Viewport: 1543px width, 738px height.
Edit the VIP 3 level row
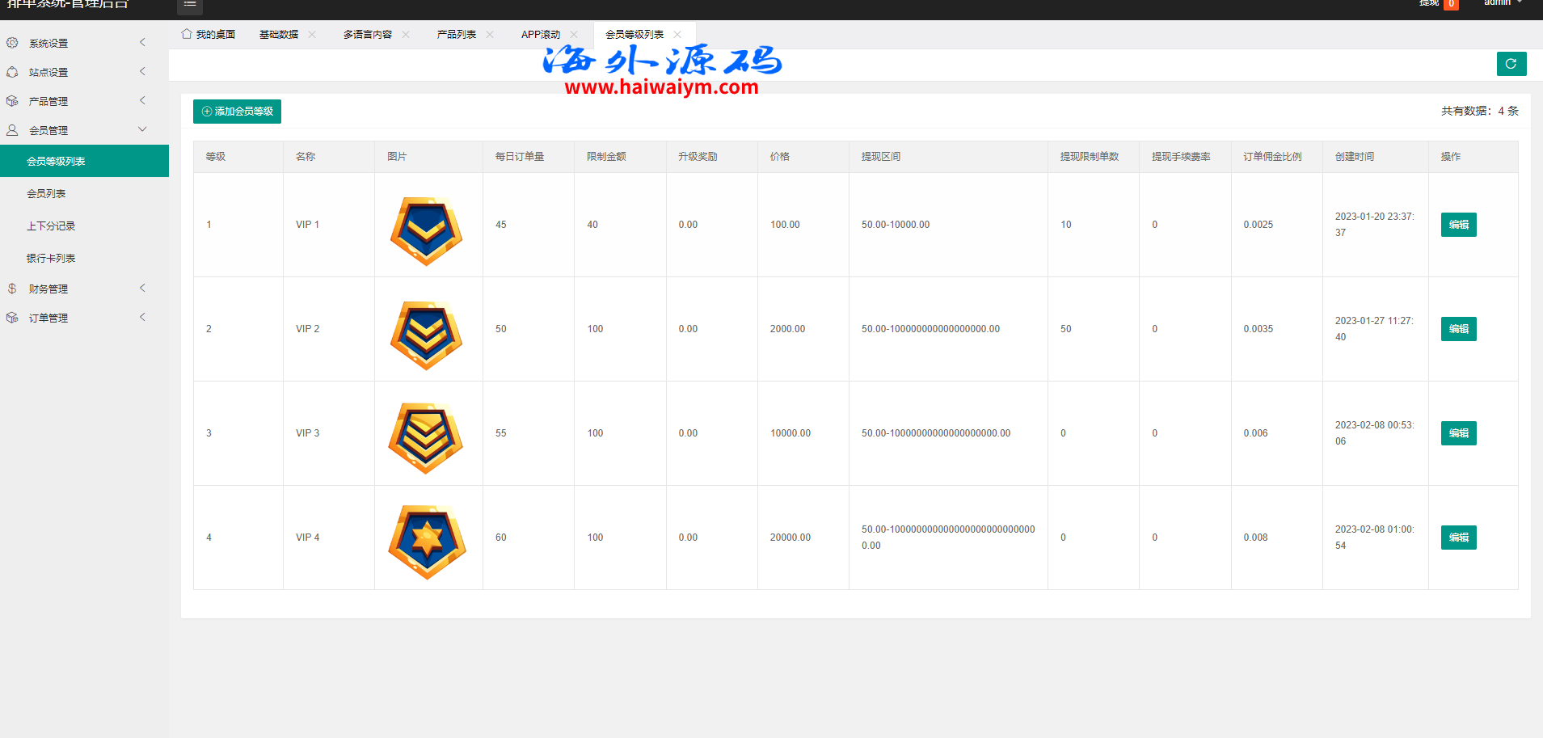point(1458,433)
